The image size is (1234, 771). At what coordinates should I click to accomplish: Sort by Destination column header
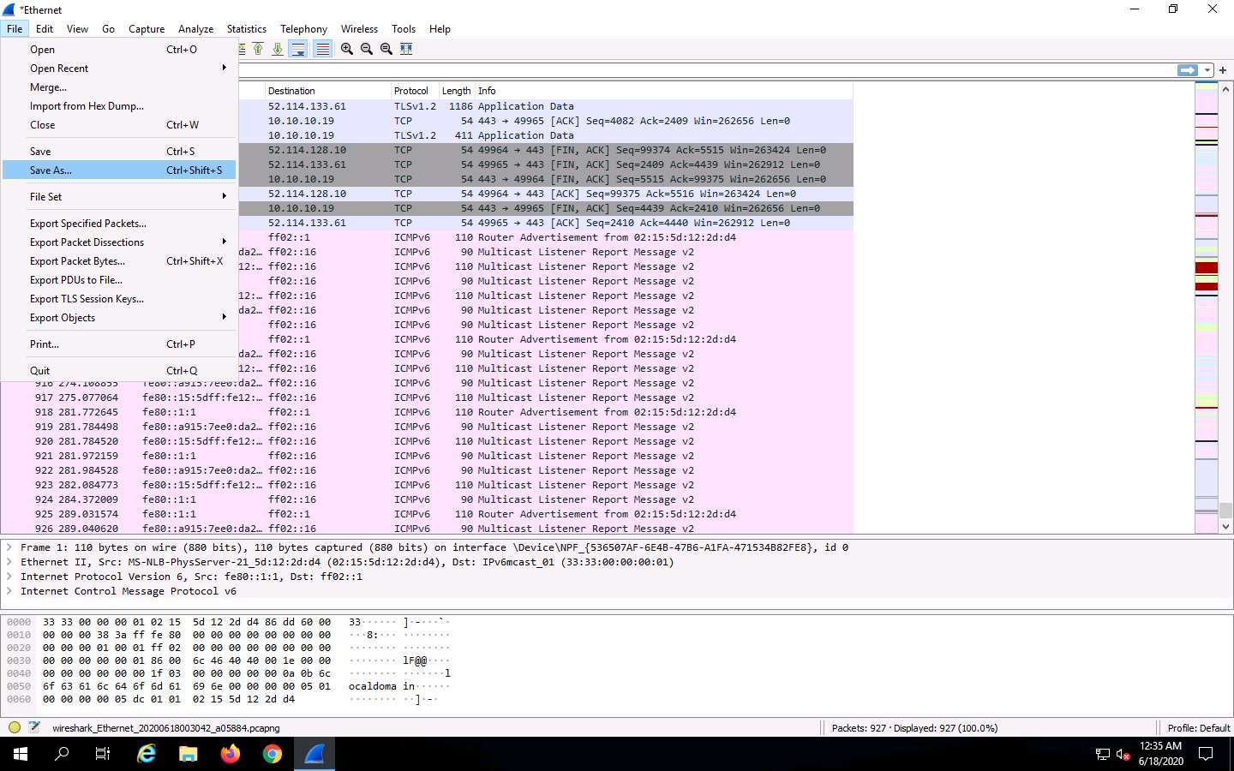point(327,91)
